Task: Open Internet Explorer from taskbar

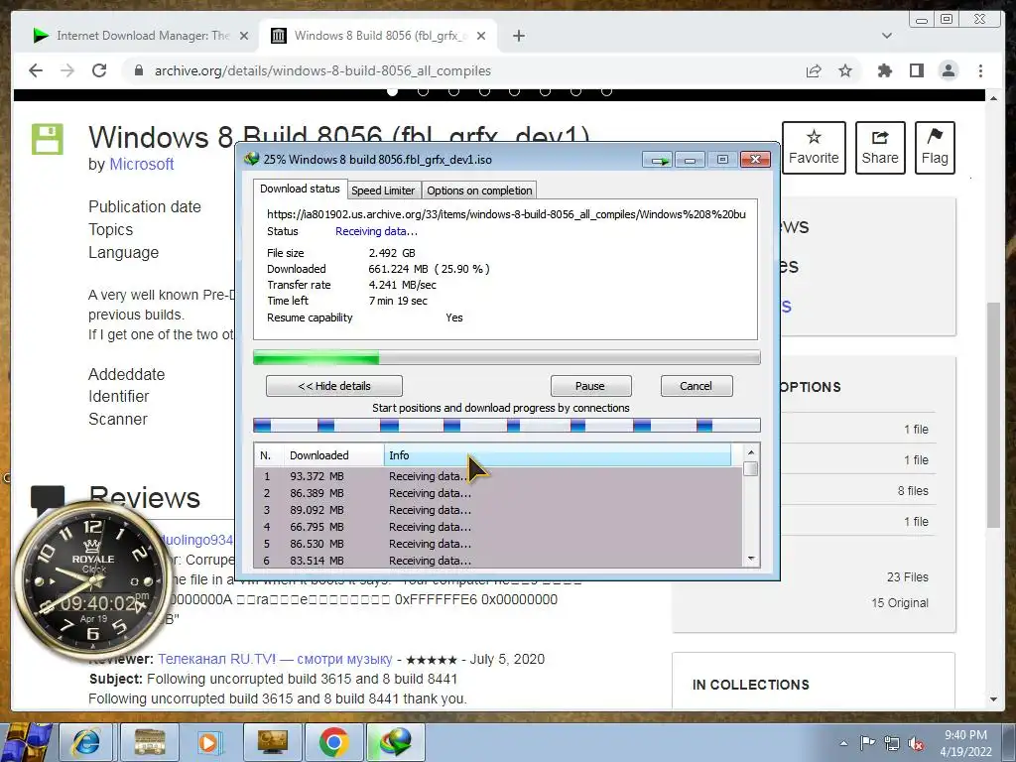Action: point(86,742)
